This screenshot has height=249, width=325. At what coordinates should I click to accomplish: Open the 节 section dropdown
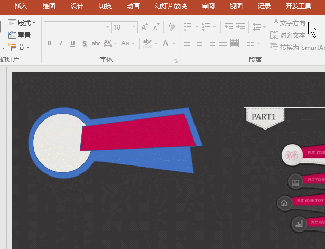point(18,48)
